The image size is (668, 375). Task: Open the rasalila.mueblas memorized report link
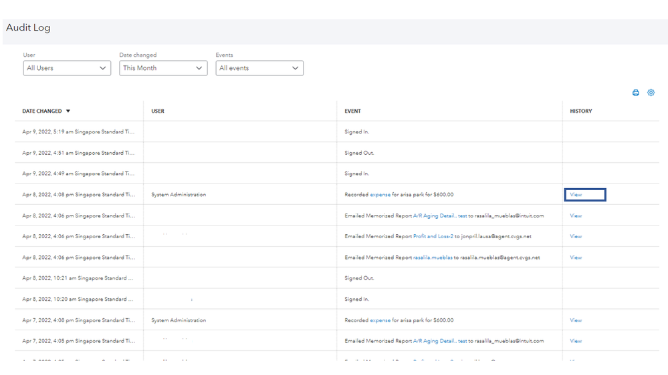(433, 258)
